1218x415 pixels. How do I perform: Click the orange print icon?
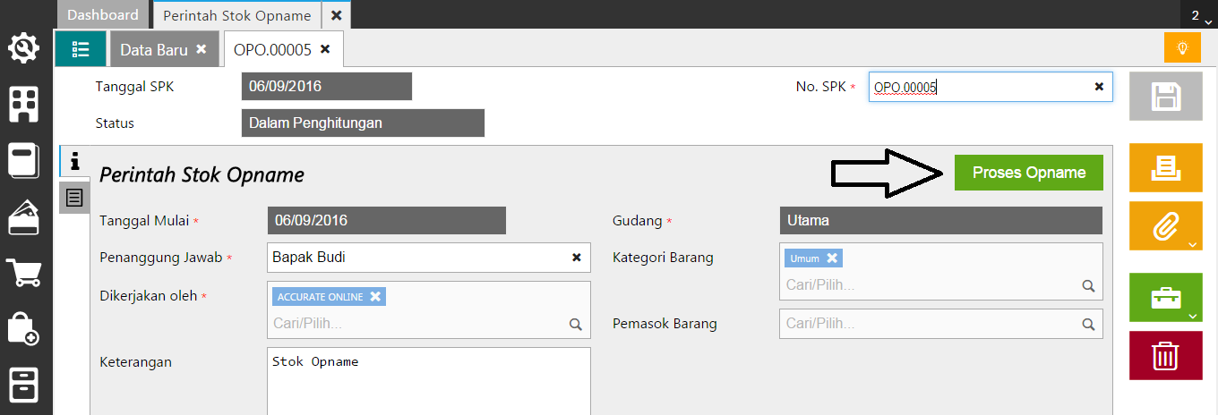point(1165,167)
